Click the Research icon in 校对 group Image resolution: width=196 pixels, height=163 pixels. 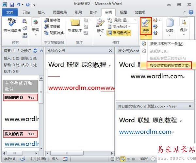25,21
